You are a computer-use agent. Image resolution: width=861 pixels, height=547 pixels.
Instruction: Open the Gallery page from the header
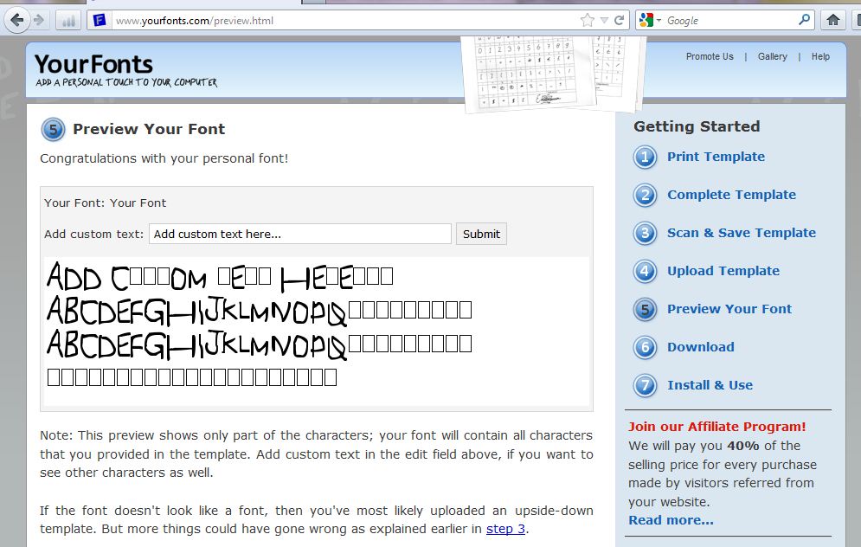pos(772,56)
